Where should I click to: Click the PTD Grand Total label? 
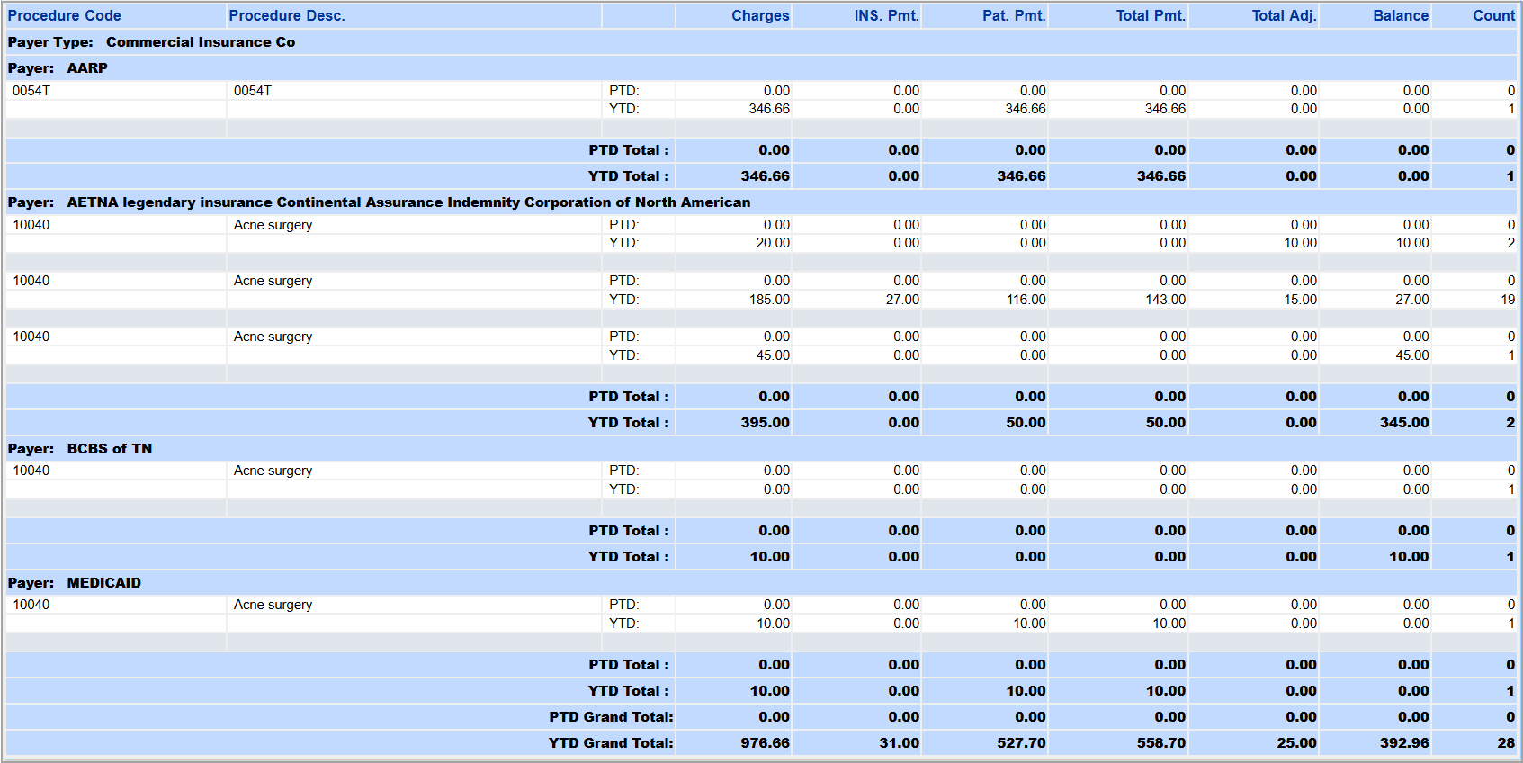coord(612,717)
